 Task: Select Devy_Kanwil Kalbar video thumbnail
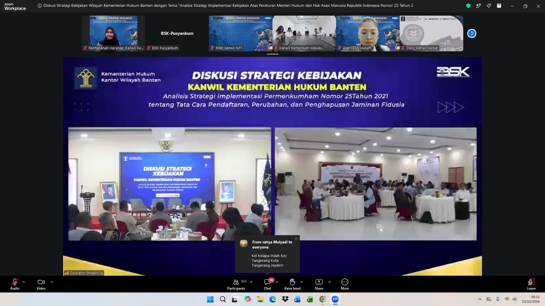click(432, 33)
